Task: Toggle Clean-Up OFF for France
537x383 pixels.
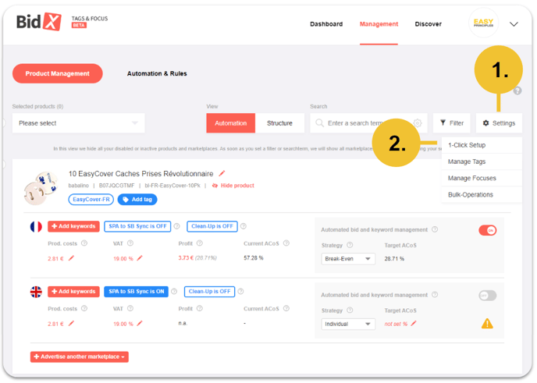Action: point(212,226)
